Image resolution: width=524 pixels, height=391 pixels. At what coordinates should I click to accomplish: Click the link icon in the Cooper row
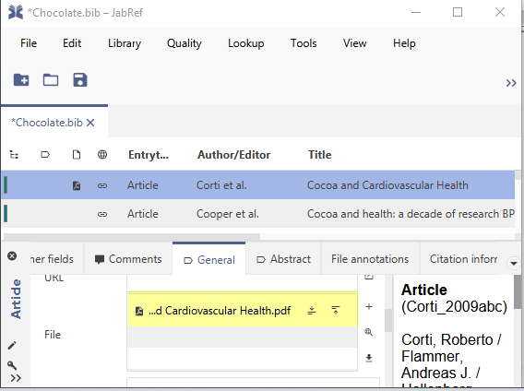(102, 214)
